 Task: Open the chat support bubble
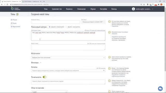pos(160,89)
